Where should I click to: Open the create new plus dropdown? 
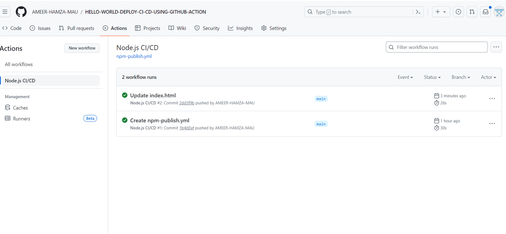(x=441, y=12)
